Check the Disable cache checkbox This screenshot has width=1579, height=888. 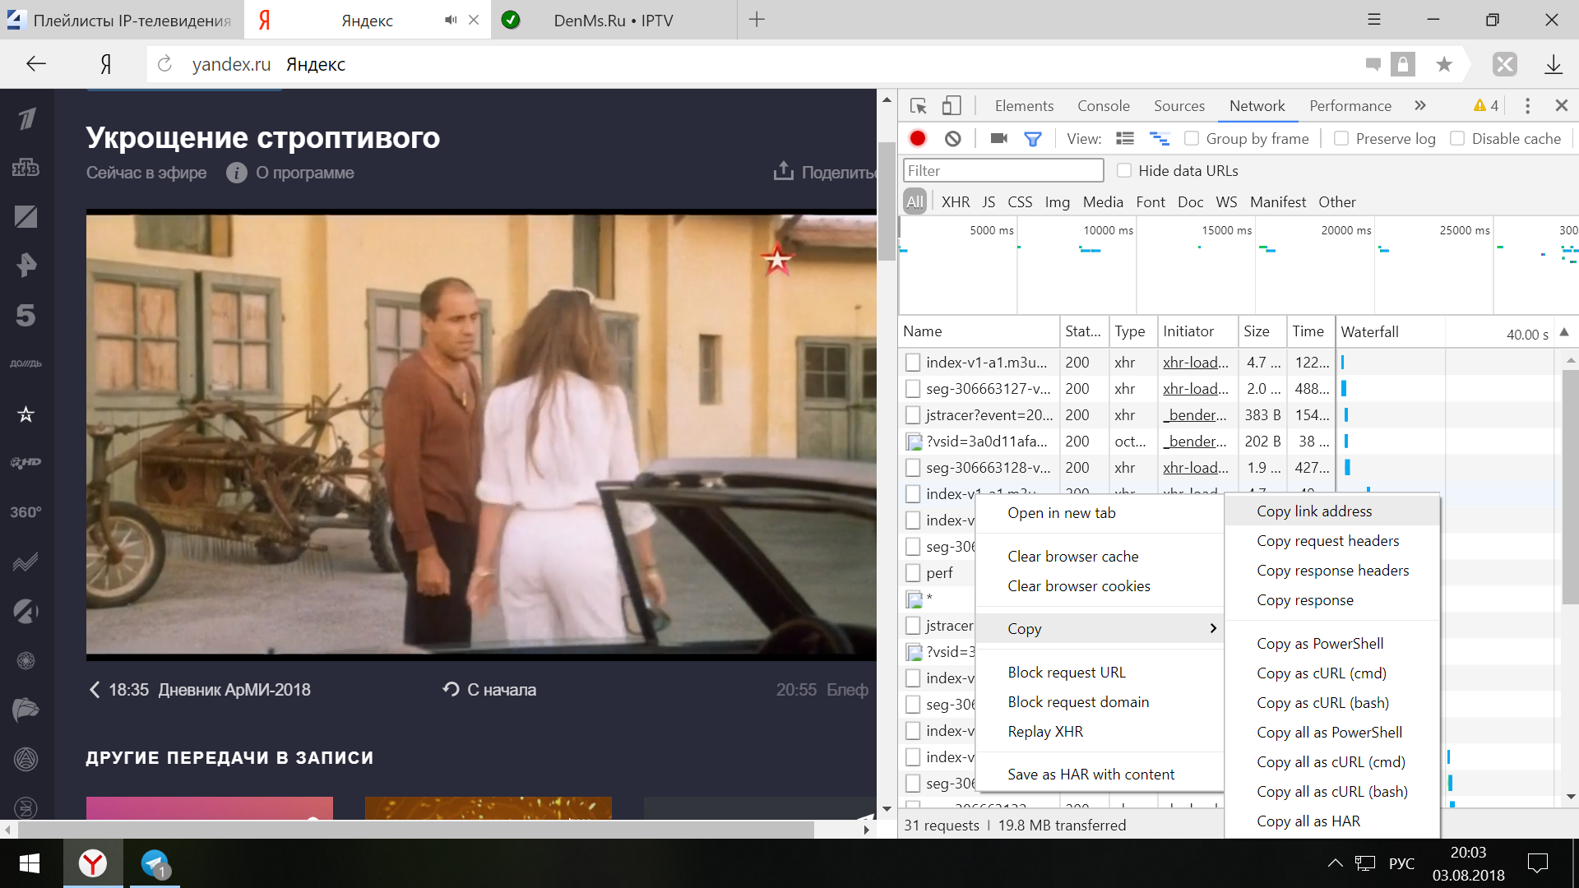click(x=1457, y=139)
